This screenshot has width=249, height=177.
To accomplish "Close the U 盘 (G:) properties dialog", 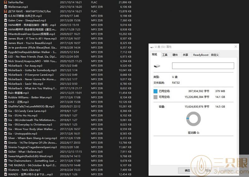I will (x=236, y=47).
